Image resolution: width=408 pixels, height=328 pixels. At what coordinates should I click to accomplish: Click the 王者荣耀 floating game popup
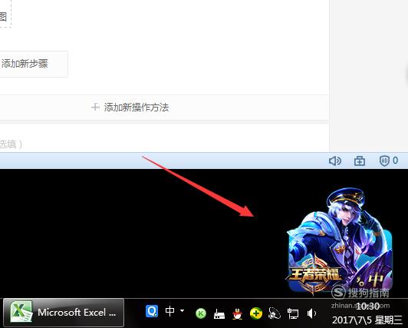click(x=339, y=241)
